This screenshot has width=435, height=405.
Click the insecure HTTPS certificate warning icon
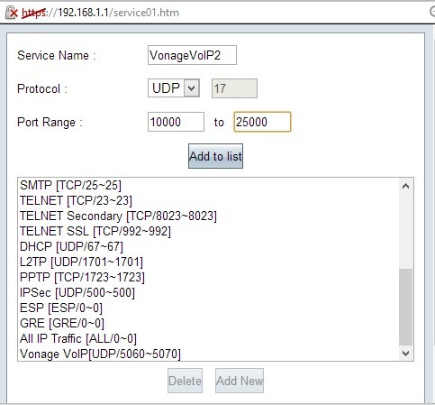pos(12,13)
